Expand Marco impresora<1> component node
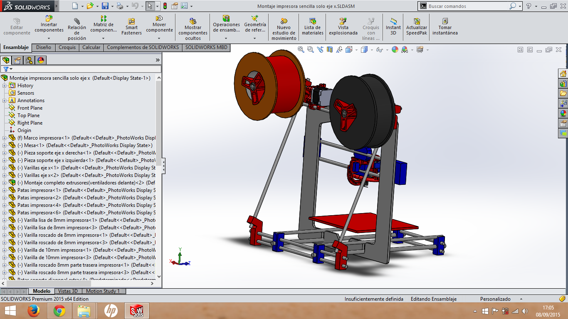 (5, 138)
